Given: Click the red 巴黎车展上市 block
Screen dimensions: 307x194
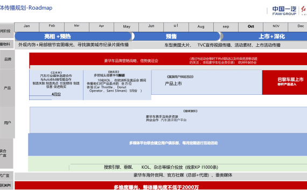Looking at the screenshot, I should 285,82.
